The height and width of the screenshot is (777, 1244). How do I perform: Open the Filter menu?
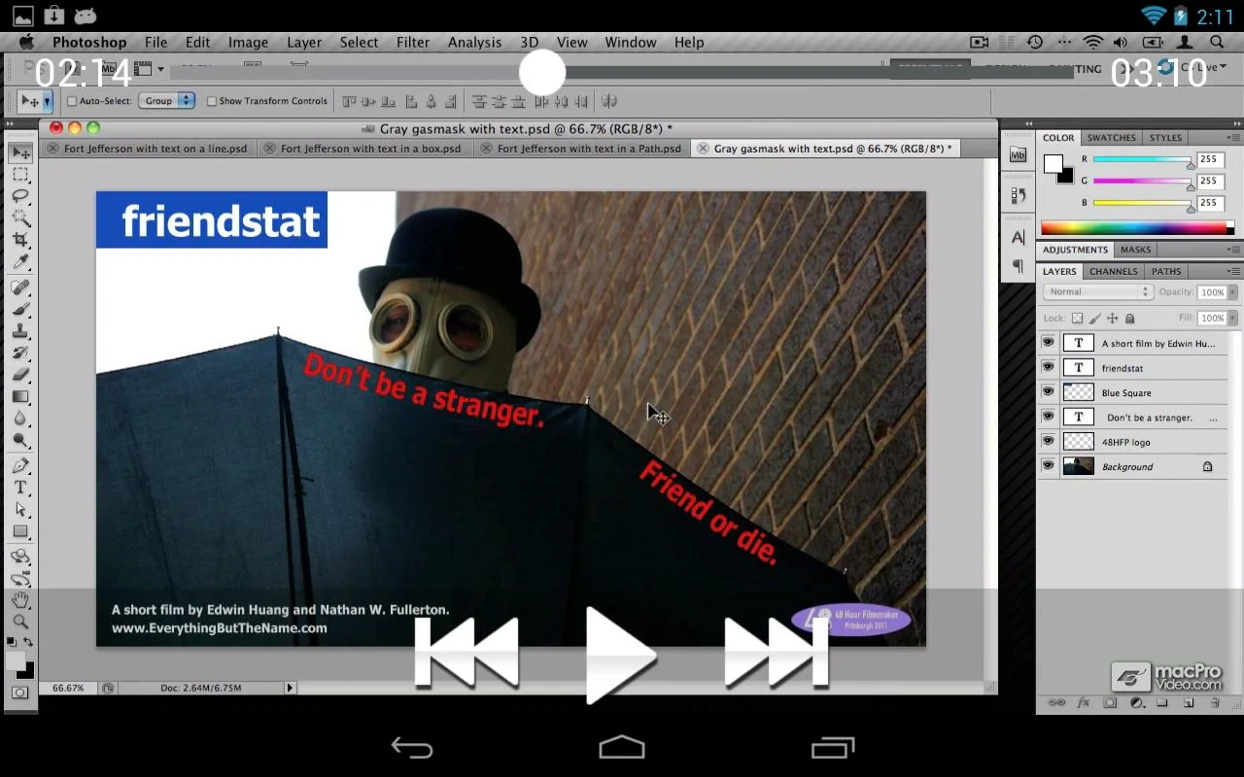pos(413,43)
